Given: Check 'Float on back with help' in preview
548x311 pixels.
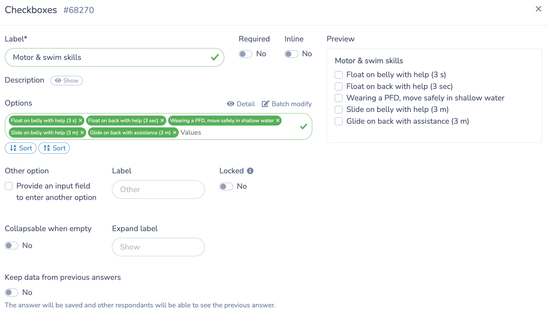Looking at the screenshot, I should coord(338,87).
